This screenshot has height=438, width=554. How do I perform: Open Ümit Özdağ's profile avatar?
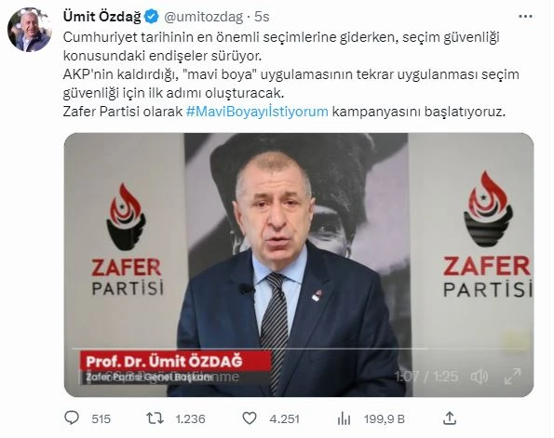coord(29,30)
